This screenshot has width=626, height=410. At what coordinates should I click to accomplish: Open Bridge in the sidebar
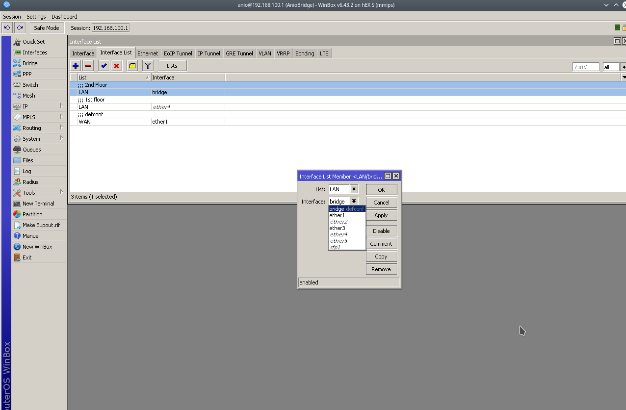[30, 63]
